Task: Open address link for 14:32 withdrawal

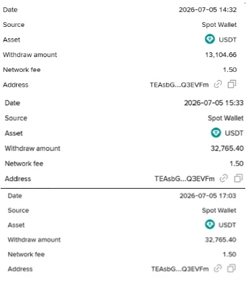Action: 218,85
